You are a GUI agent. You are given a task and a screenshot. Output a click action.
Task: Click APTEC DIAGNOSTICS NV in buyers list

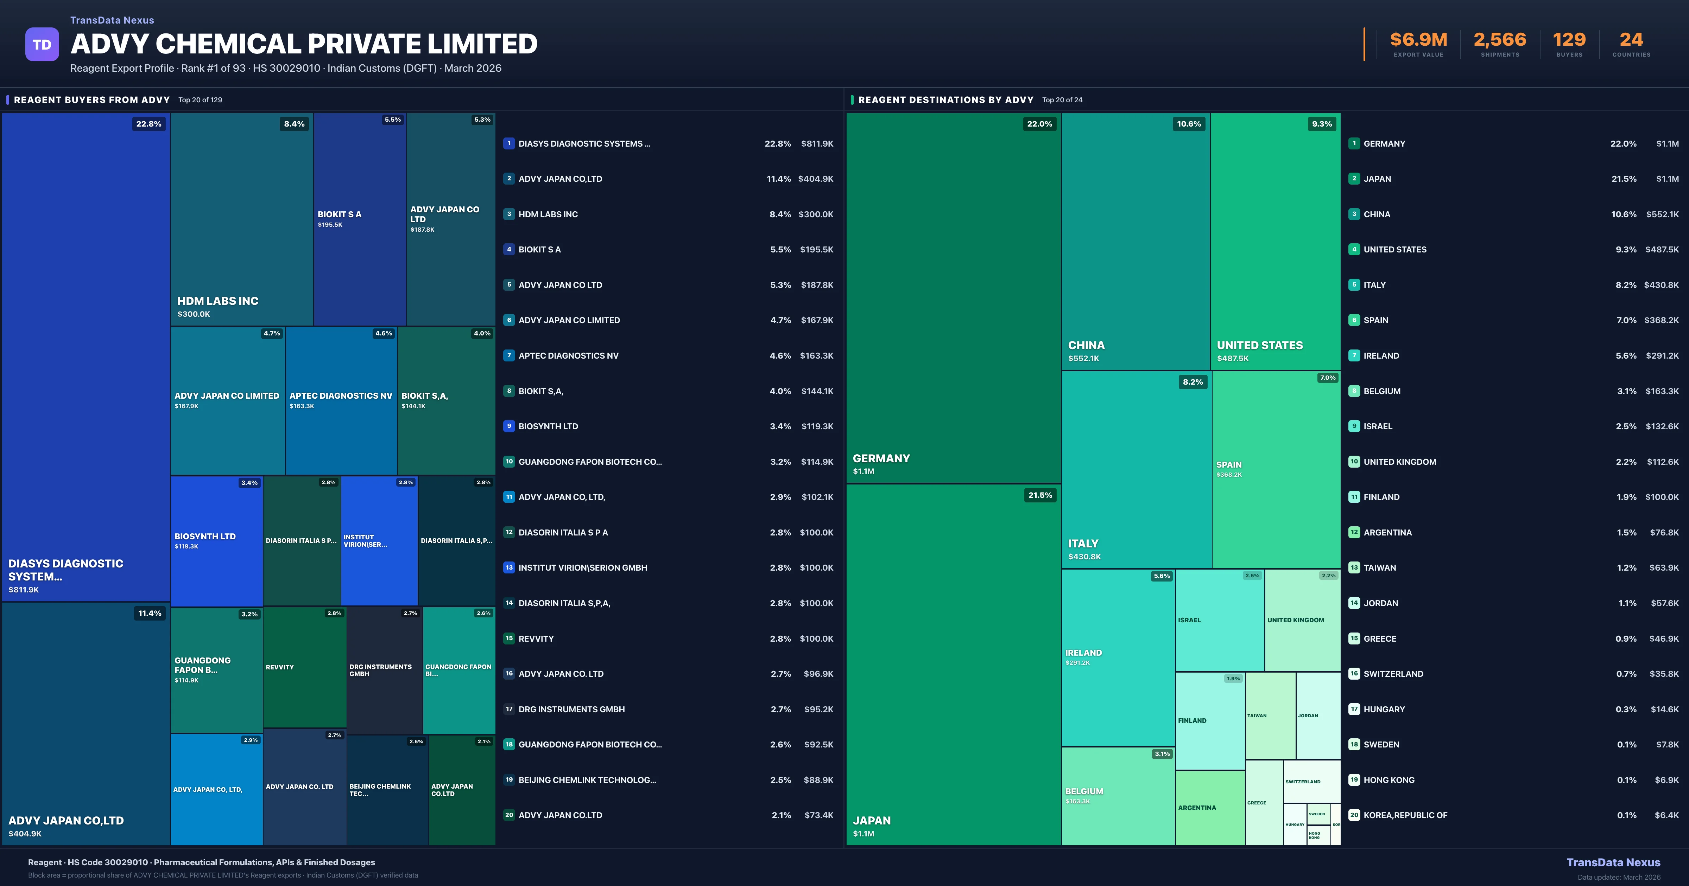point(569,356)
